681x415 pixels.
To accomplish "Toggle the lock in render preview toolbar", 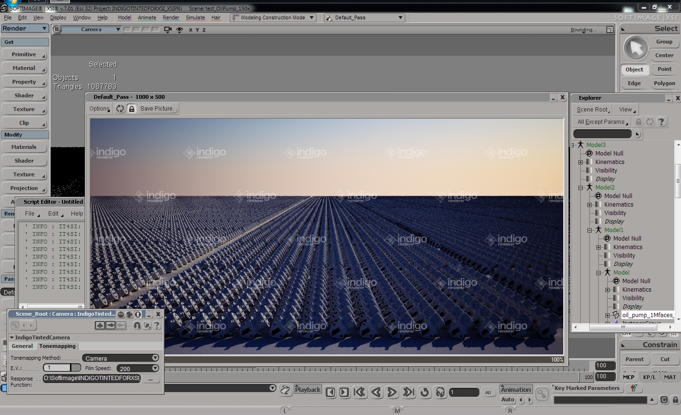I will click(132, 109).
